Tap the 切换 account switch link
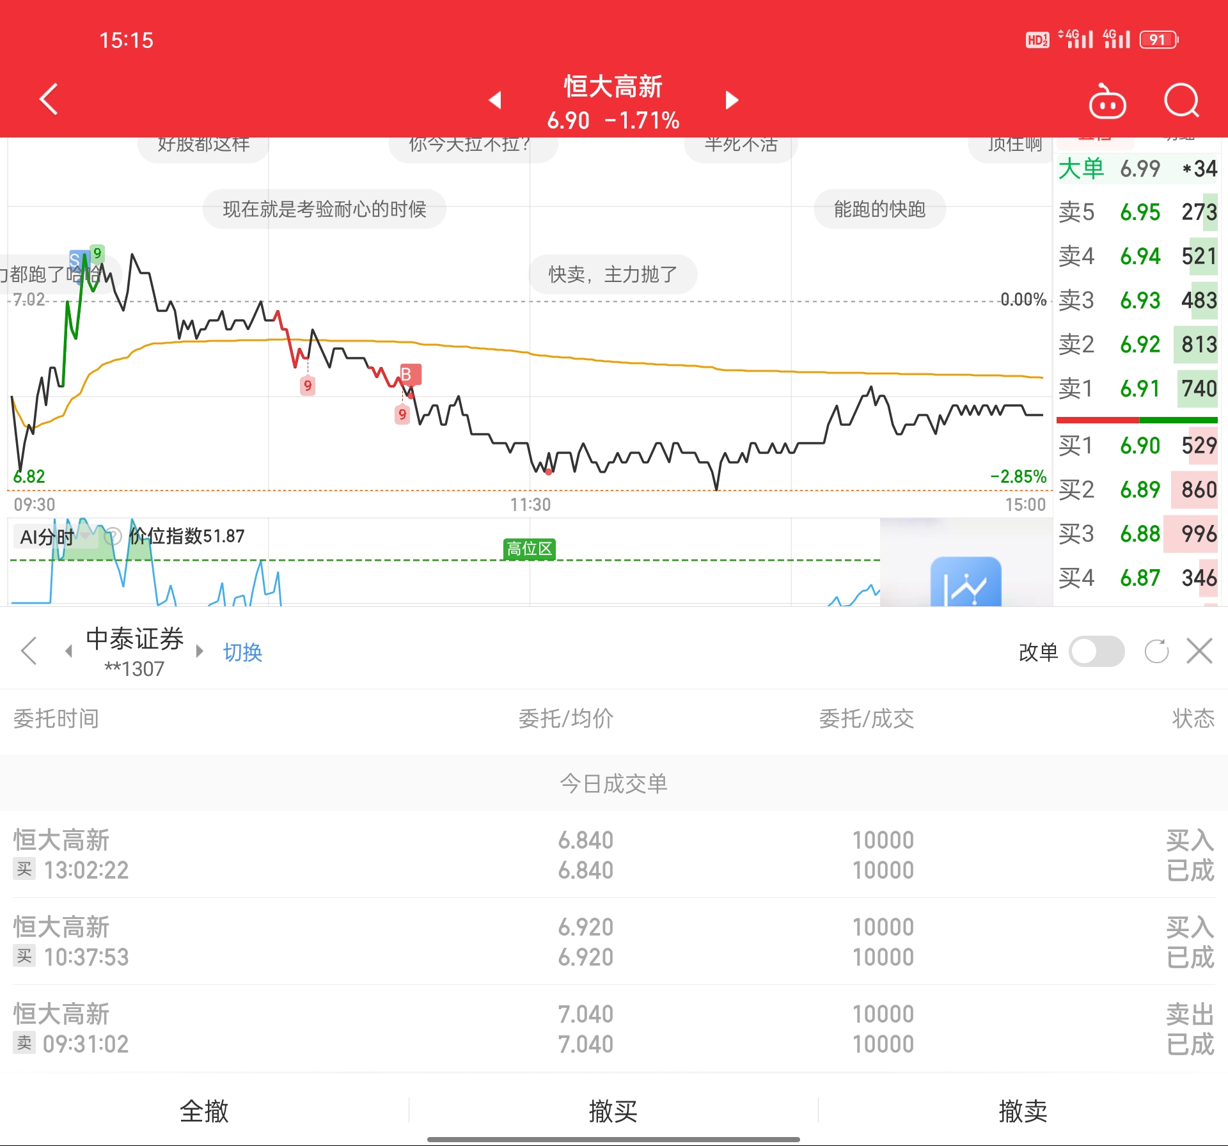The height and width of the screenshot is (1146, 1228). [x=242, y=652]
